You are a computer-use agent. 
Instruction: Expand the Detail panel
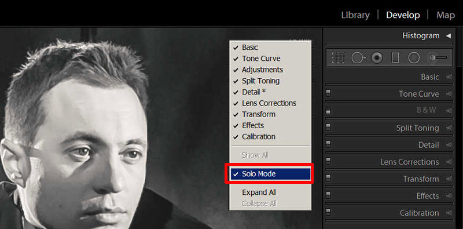tap(449, 145)
